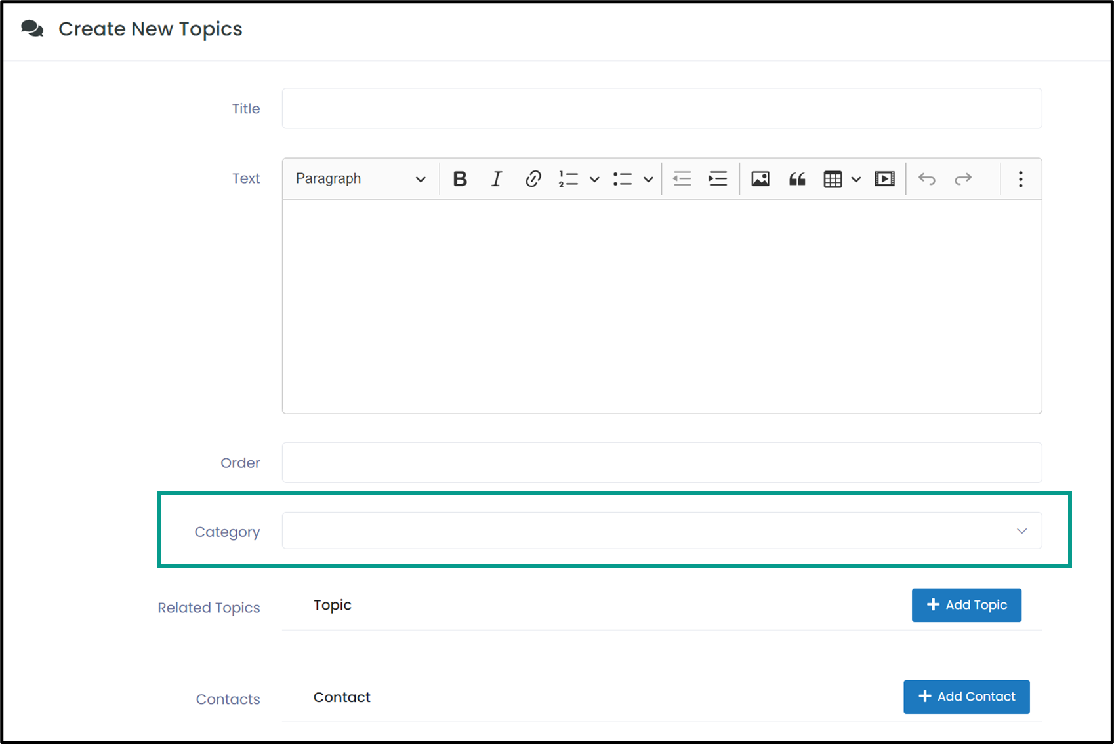Image resolution: width=1114 pixels, height=744 pixels.
Task: Open bulleted list style options arrow
Action: (x=648, y=179)
